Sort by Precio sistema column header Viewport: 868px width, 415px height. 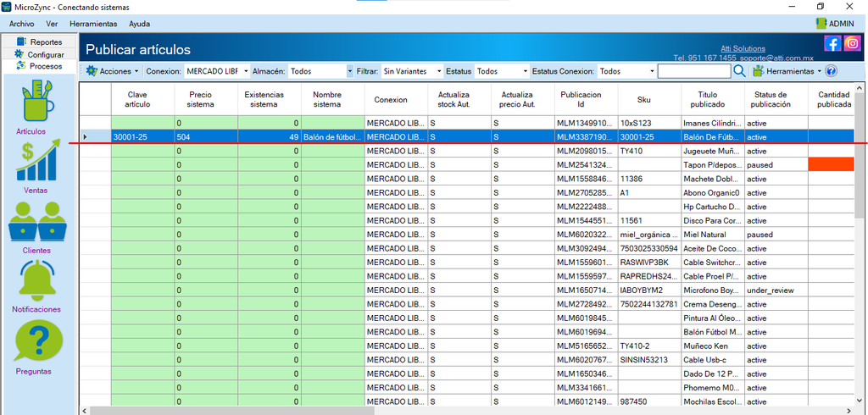pyautogui.click(x=206, y=100)
